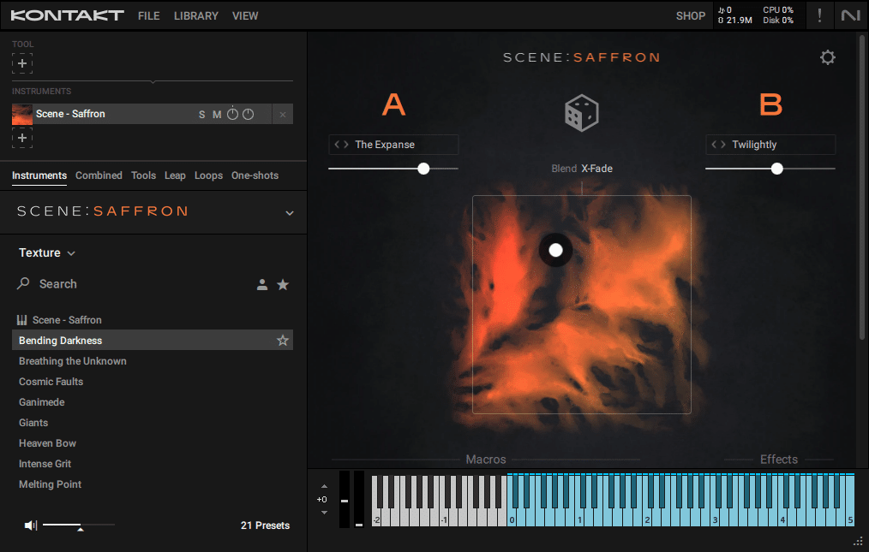The image size is (869, 552).
Task: Click the exclamation warning icon in the header
Action: pyautogui.click(x=819, y=15)
